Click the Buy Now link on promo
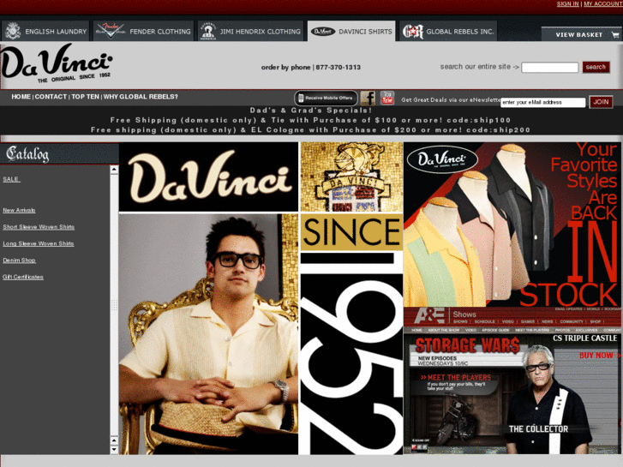 click(x=600, y=356)
